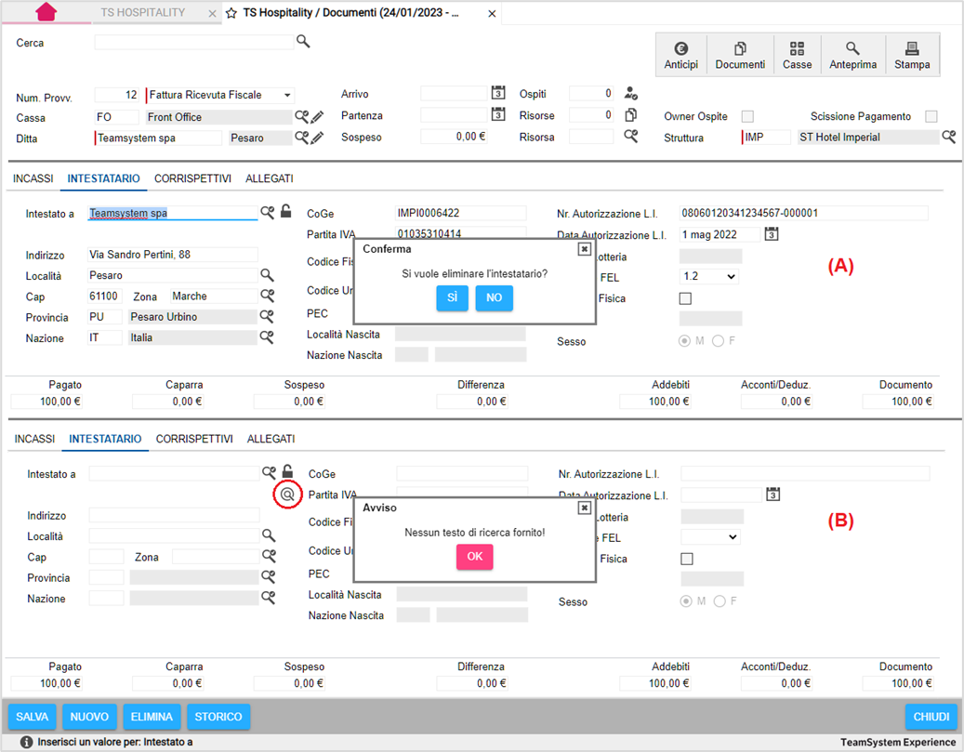Open Data Autorizzazione calendar in panel A
Image resolution: width=964 pixels, height=752 pixels.
pos(772,233)
